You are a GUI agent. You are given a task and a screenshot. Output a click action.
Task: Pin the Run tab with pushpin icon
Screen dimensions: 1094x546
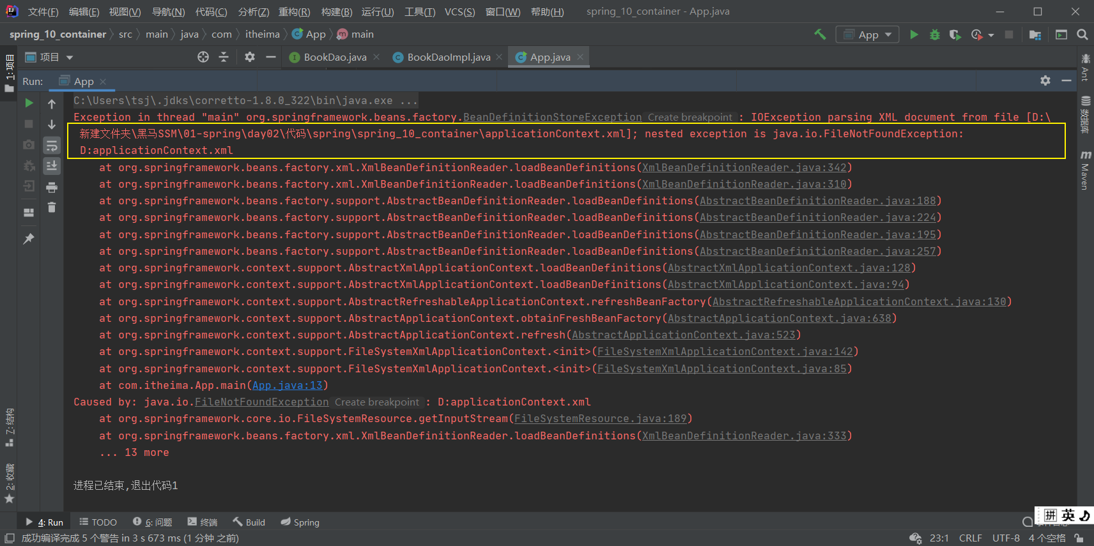point(29,238)
